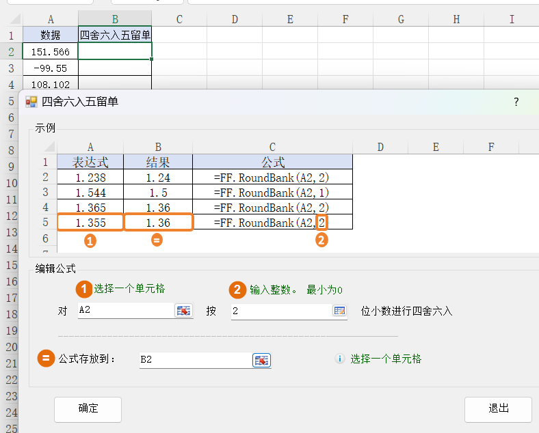The height and width of the screenshot is (433, 539).
Task: Click the range picker icon beside the A2 field
Action: [x=183, y=311]
